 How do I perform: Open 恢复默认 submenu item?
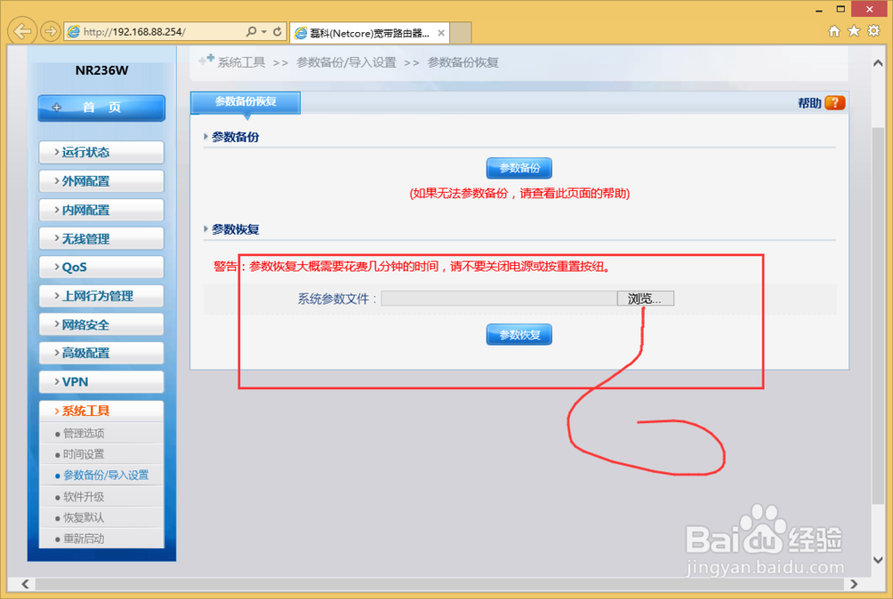(84, 518)
